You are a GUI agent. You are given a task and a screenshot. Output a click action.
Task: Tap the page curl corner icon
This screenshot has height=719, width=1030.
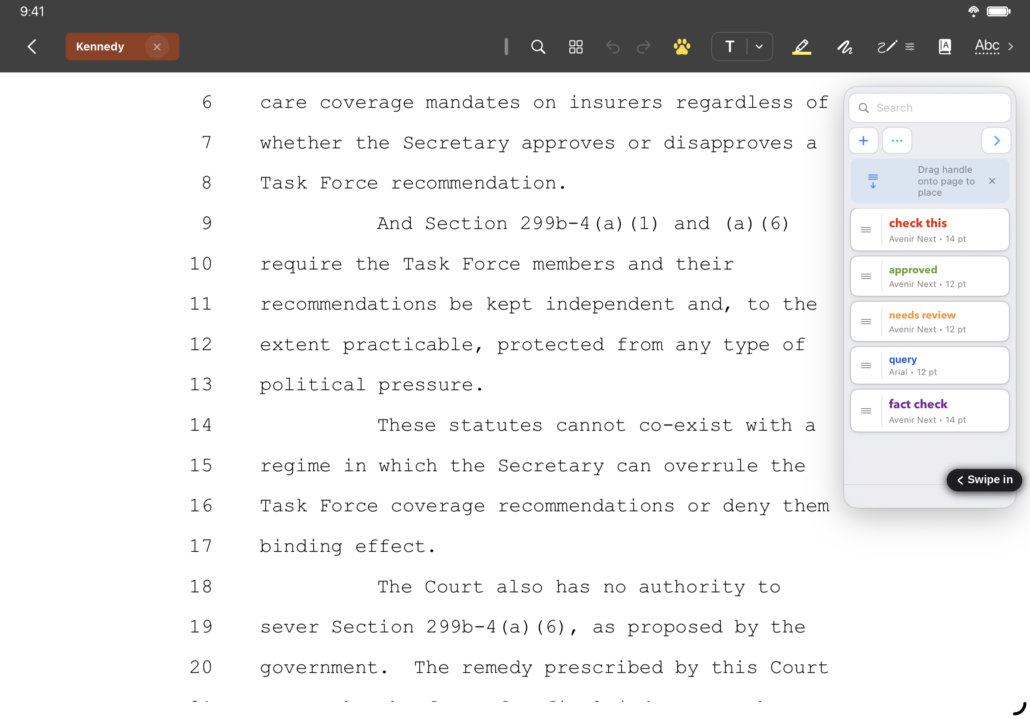point(1019,709)
